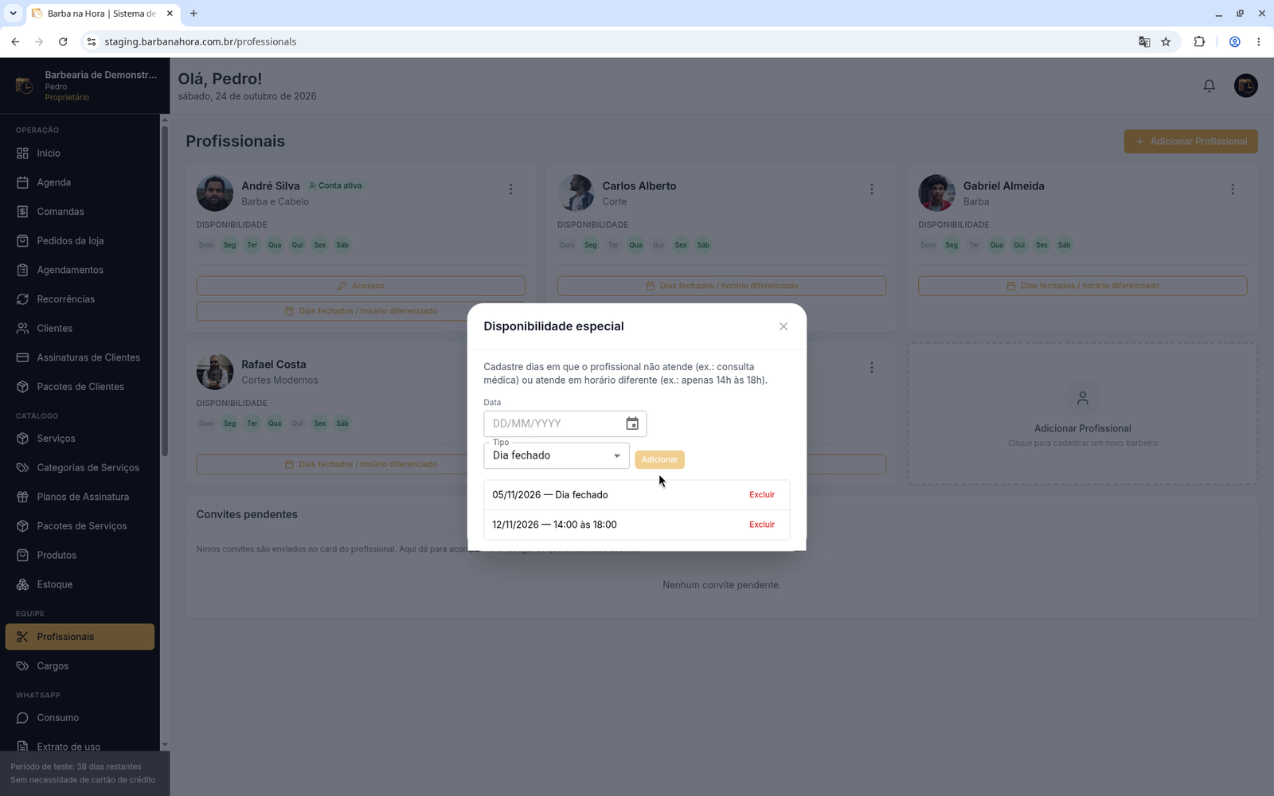Close the Disponibilidade especial dialog
The width and height of the screenshot is (1274, 796).
point(784,326)
